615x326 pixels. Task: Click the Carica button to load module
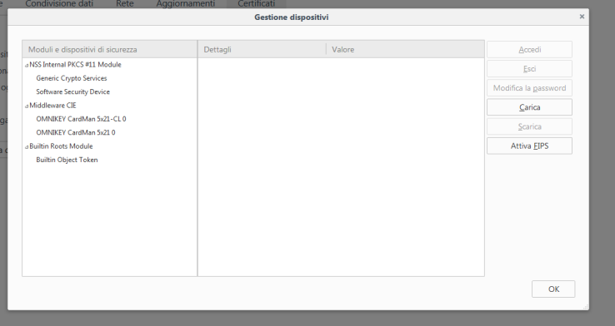529,107
